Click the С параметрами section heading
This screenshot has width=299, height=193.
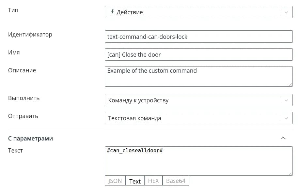click(x=30, y=139)
